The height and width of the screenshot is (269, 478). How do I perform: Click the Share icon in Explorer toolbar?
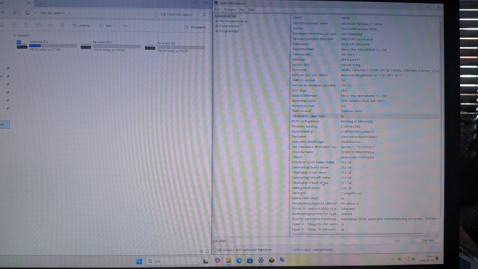50,25
